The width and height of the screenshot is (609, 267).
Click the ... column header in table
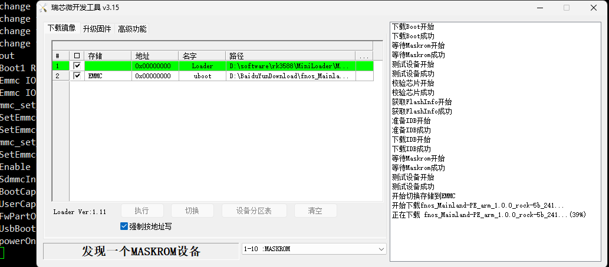click(364, 56)
